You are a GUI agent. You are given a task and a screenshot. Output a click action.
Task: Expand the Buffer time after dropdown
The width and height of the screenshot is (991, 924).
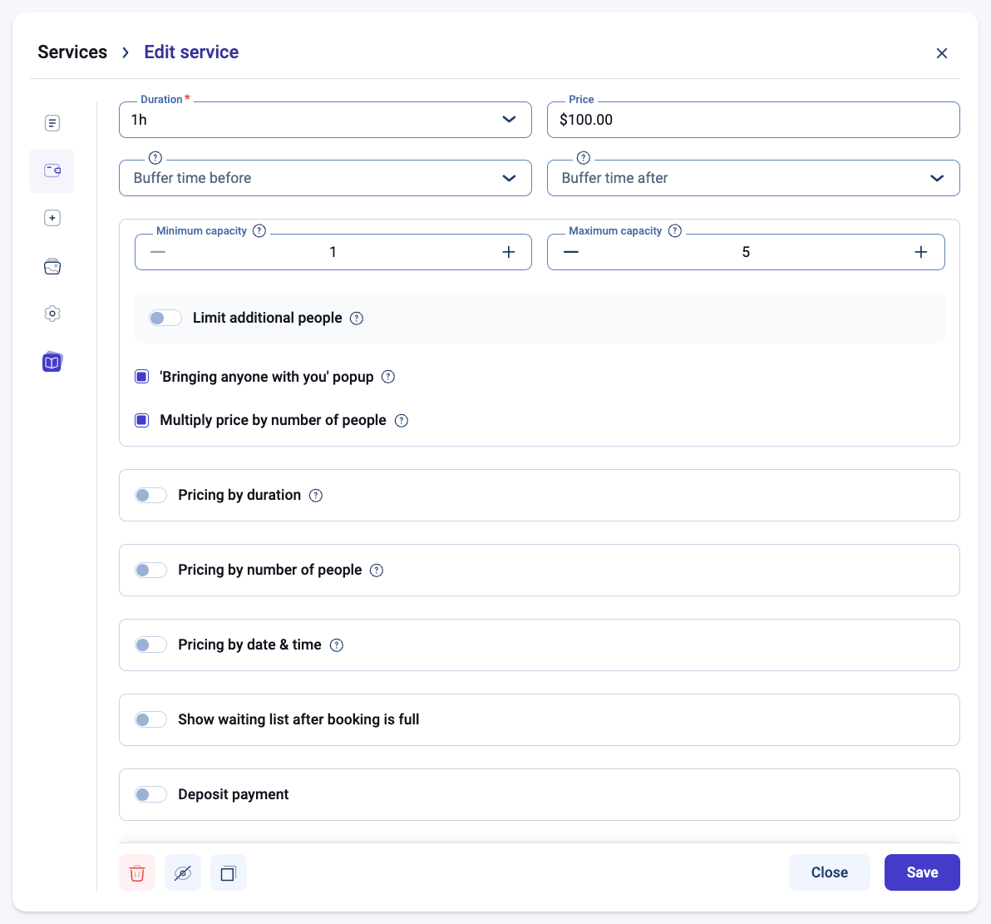[x=752, y=178]
